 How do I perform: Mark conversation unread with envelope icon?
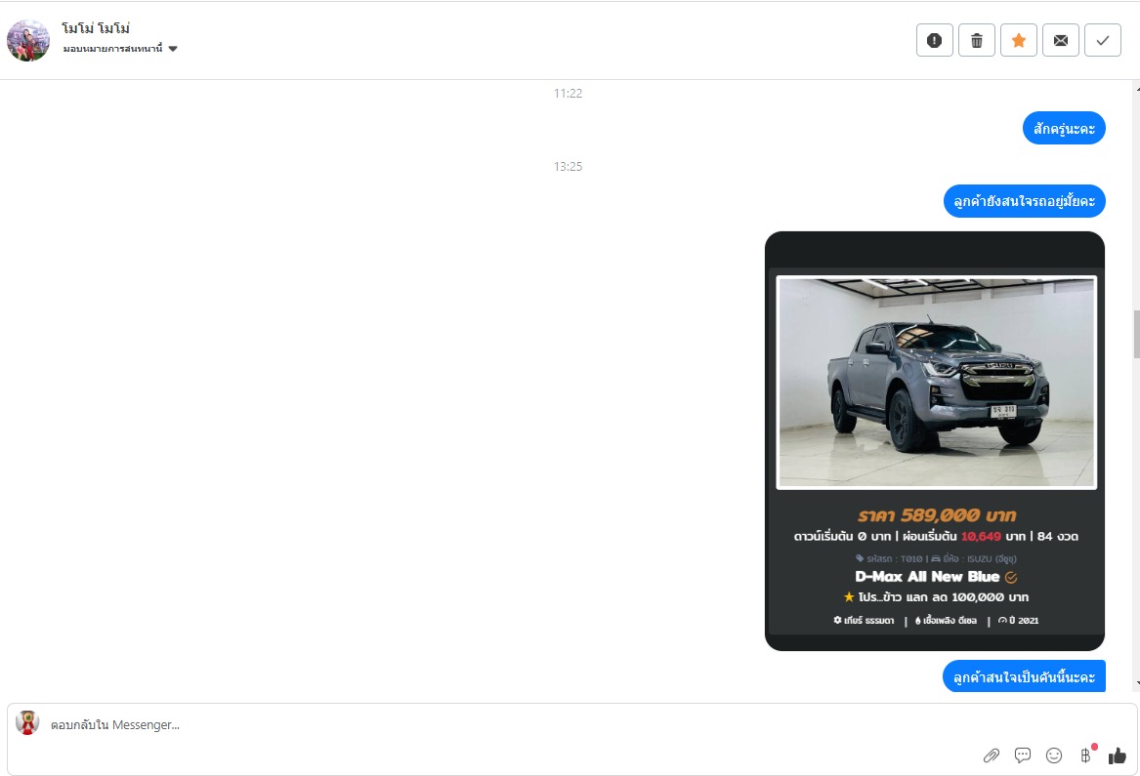(x=1061, y=40)
